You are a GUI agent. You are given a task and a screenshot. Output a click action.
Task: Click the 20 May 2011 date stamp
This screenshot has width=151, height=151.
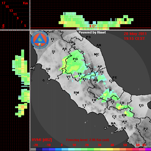pyautogui.click(x=135, y=34)
